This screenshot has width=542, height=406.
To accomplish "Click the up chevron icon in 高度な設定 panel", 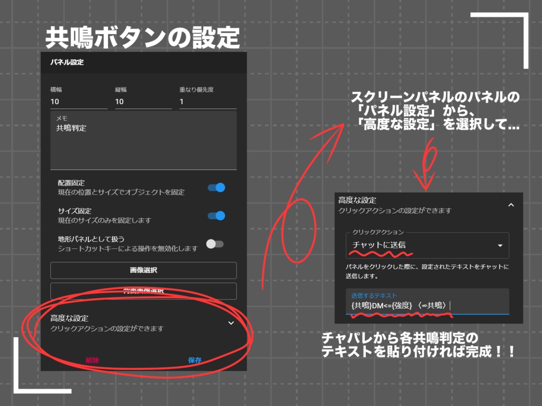I will click(511, 204).
